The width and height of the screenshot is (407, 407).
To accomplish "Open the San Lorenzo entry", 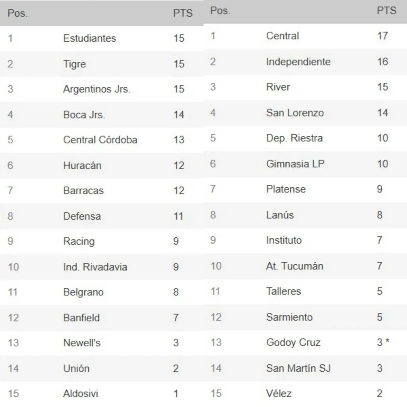I will point(295,112).
